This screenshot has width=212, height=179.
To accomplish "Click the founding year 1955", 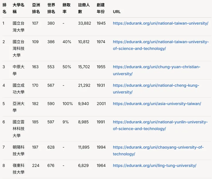I will click(101, 67).
